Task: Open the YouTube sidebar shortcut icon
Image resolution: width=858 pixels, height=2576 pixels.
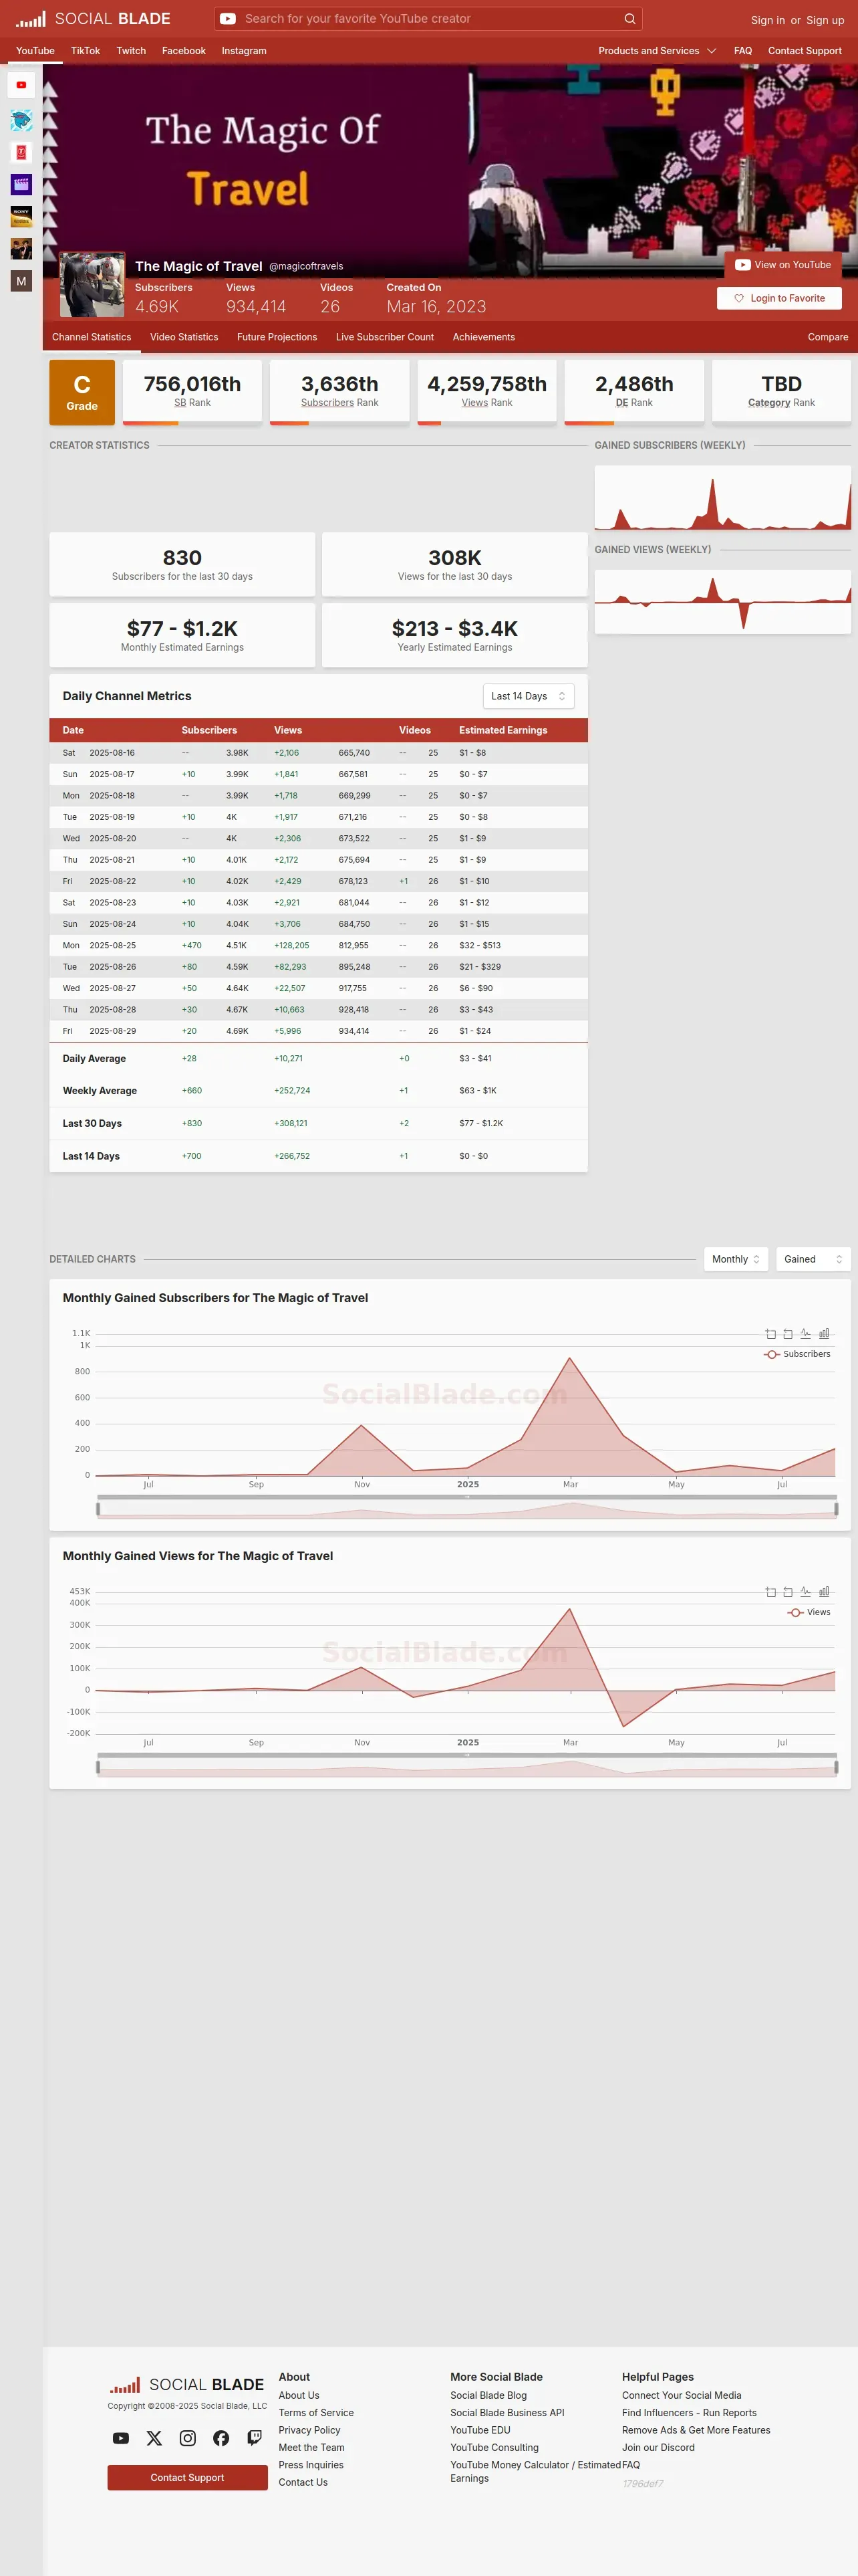Action: click(x=21, y=85)
